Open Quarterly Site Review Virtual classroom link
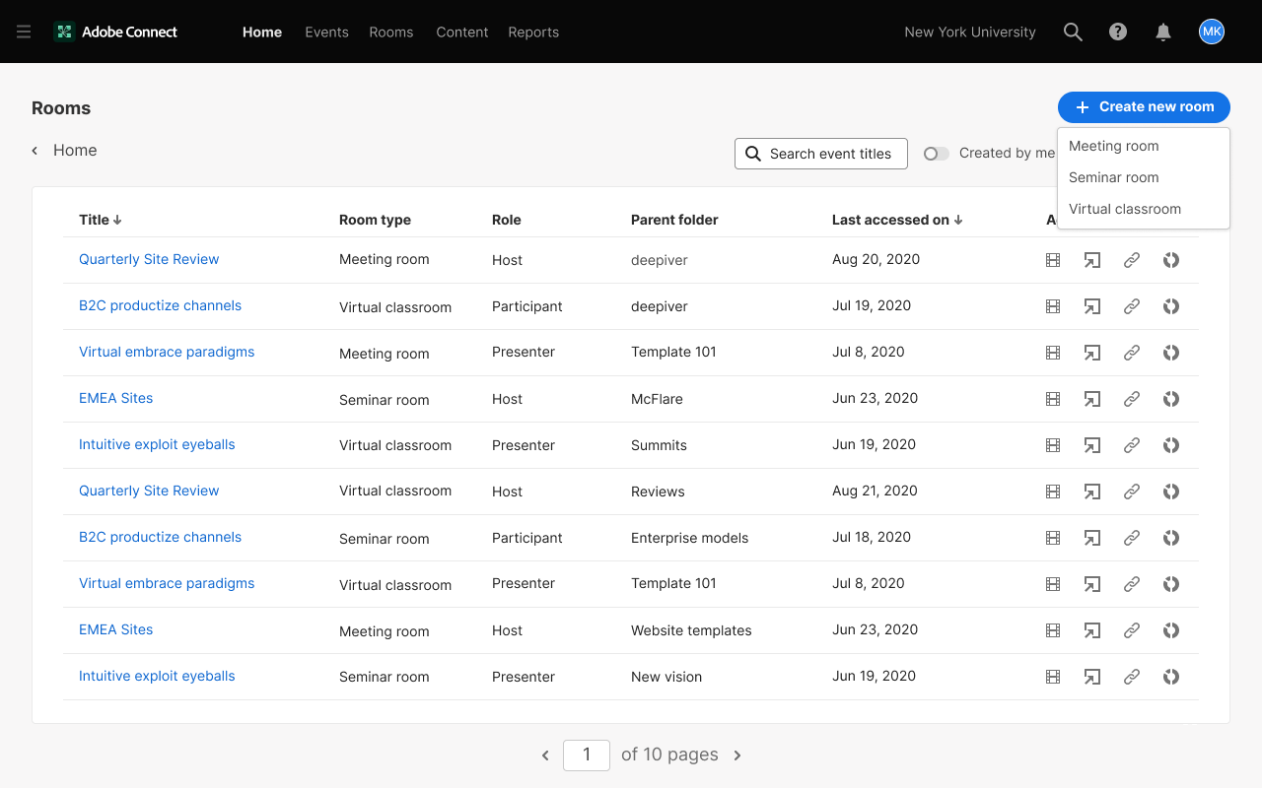 pos(149,491)
